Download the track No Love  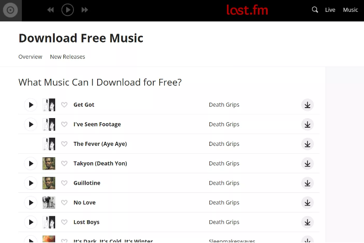tap(307, 203)
